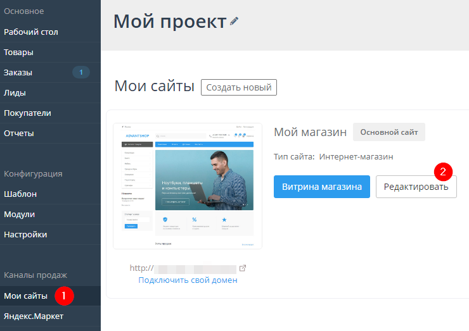This screenshot has width=469, height=331.
Task: Click the external link icon after site URL
Action: tap(243, 268)
